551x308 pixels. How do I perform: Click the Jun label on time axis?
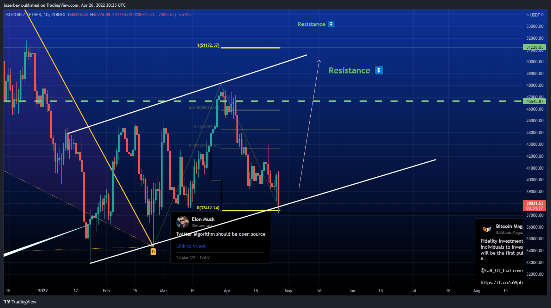(352, 291)
